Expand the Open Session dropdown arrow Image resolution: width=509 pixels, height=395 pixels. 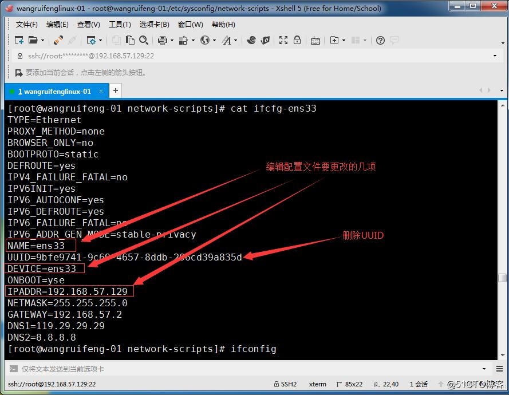42,41
